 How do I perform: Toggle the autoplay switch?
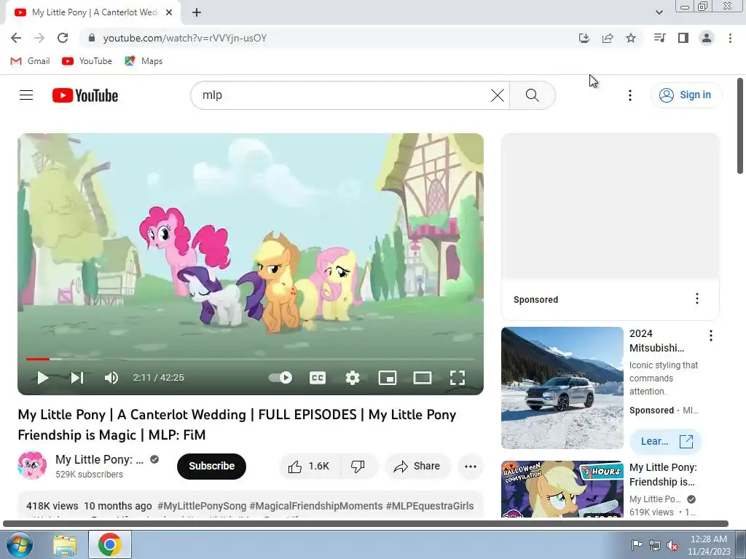click(x=280, y=378)
